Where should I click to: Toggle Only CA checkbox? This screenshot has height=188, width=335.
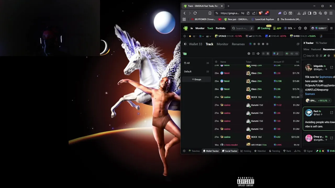coord(305,56)
